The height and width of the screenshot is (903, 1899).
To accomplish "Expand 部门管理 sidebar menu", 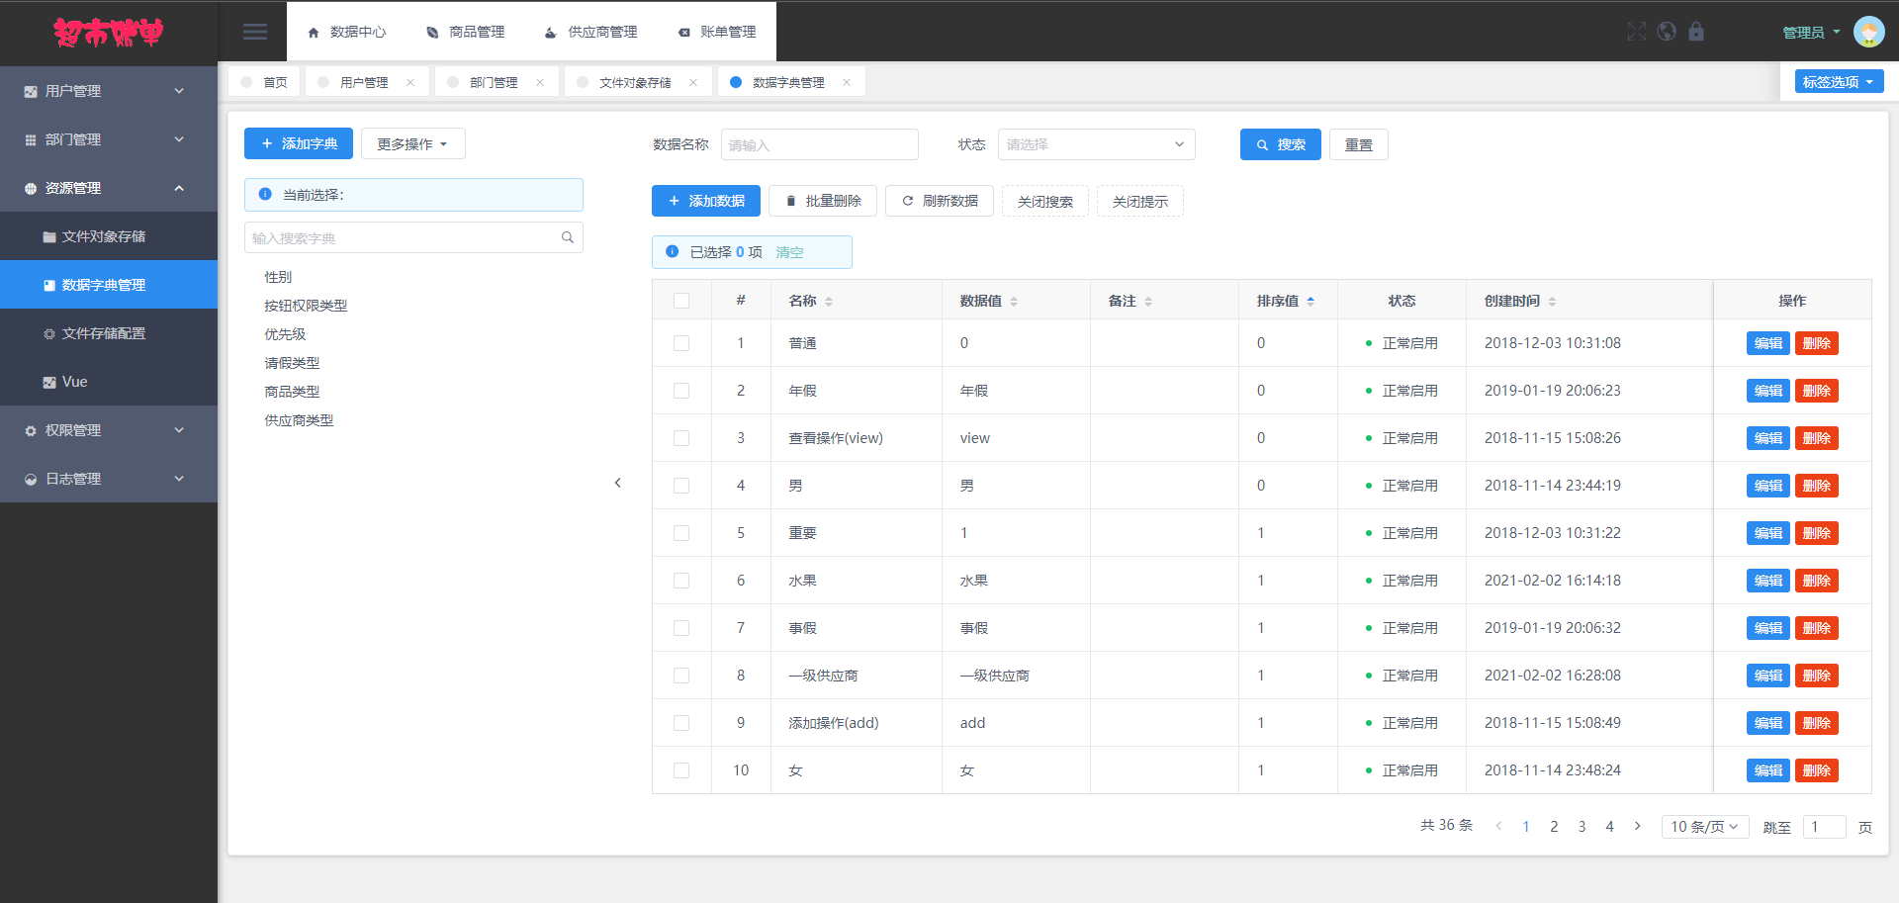I will click(x=109, y=139).
